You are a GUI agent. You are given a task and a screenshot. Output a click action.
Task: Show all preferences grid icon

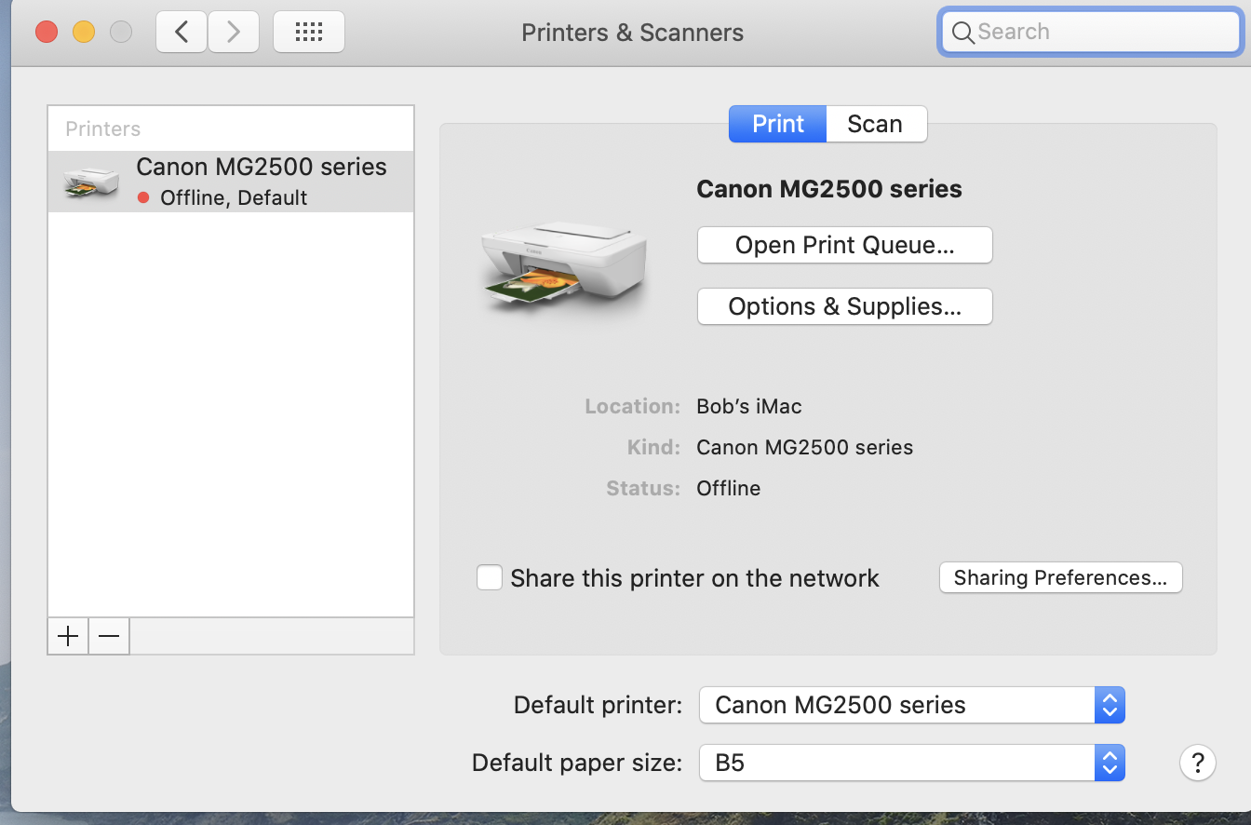(x=309, y=32)
